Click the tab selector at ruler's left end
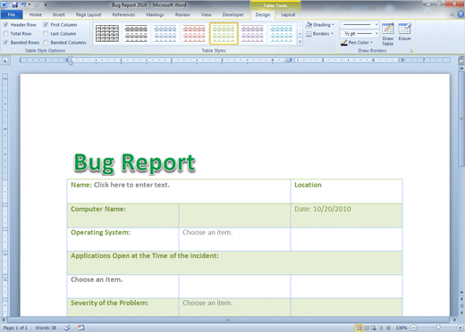The width and height of the screenshot is (465, 332). (x=5, y=61)
